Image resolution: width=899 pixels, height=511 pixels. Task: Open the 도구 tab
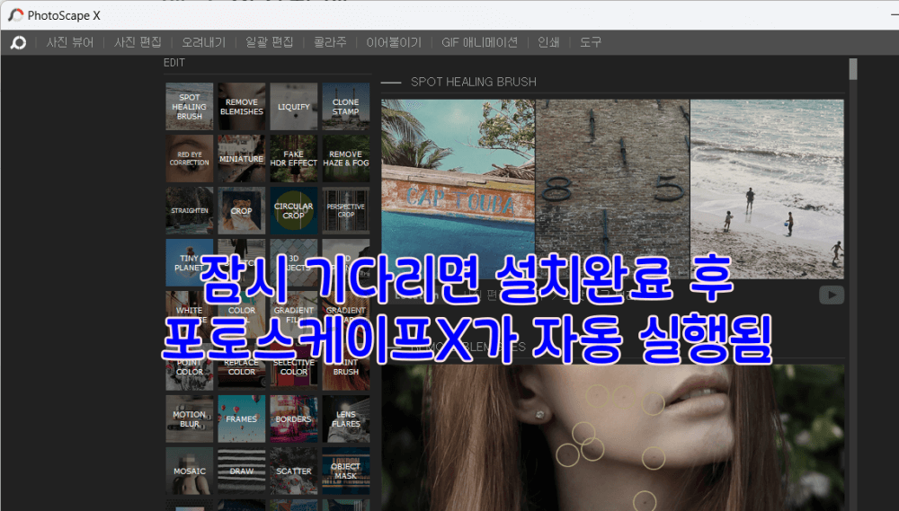click(x=591, y=42)
